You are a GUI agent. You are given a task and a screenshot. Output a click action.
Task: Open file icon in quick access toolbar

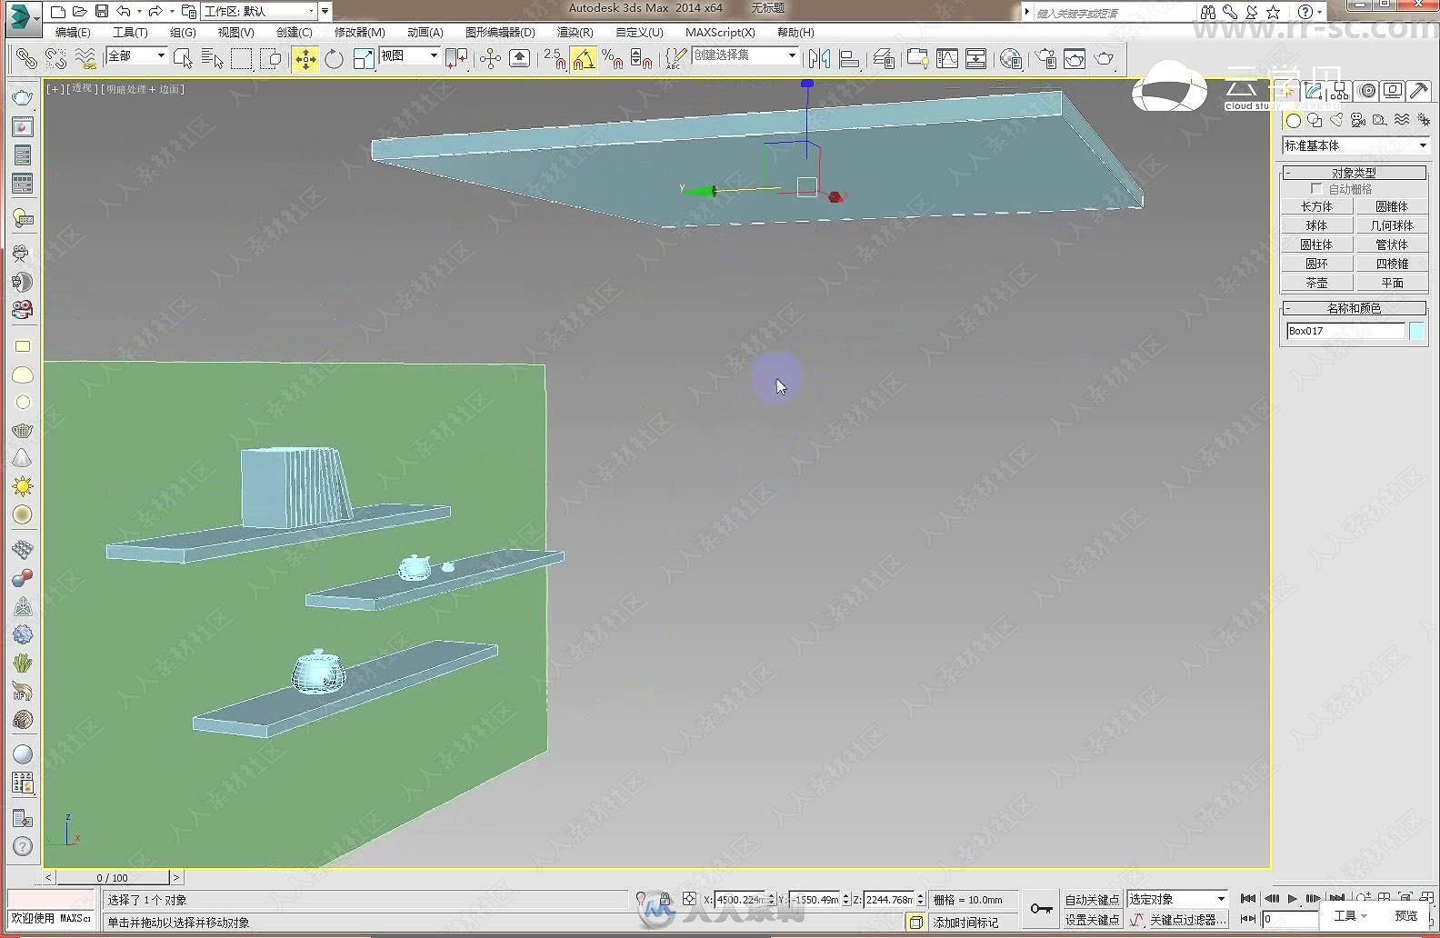pos(79,11)
